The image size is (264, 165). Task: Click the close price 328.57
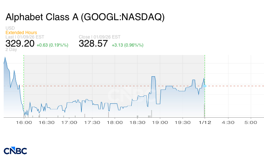click(93, 44)
